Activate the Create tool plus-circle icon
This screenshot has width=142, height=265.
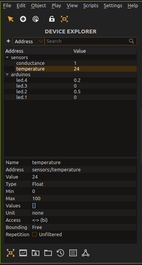point(23,19)
